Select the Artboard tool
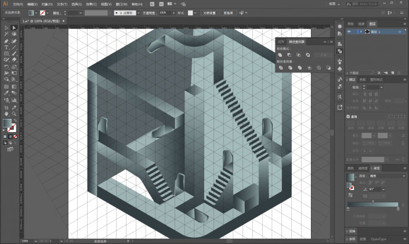Image resolution: width=409 pixels, height=244 pixels. [6, 107]
